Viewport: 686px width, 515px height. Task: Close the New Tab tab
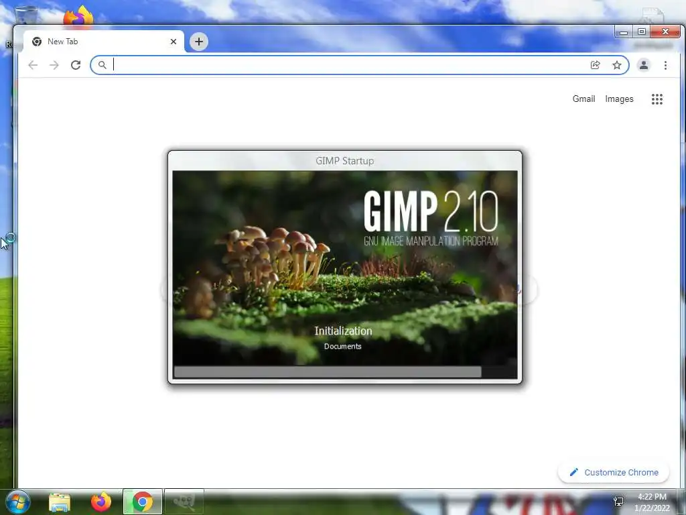174,42
